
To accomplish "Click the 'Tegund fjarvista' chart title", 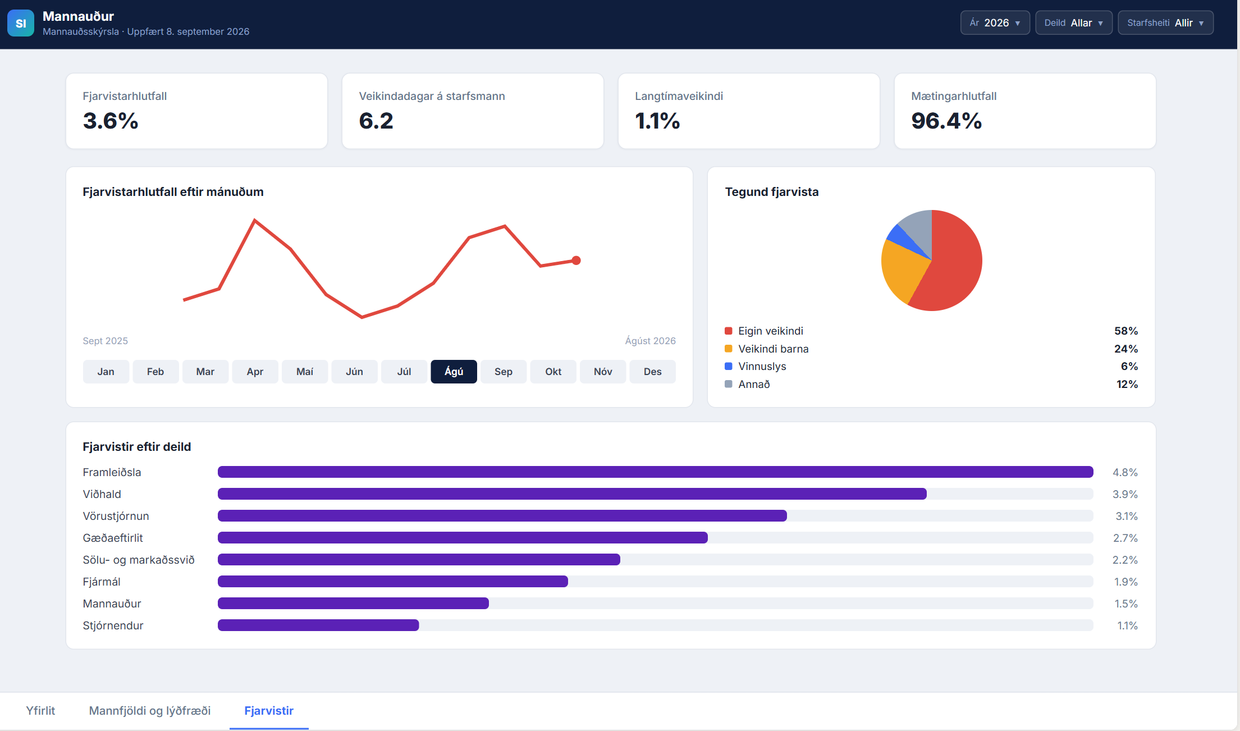I will pyautogui.click(x=772, y=192).
